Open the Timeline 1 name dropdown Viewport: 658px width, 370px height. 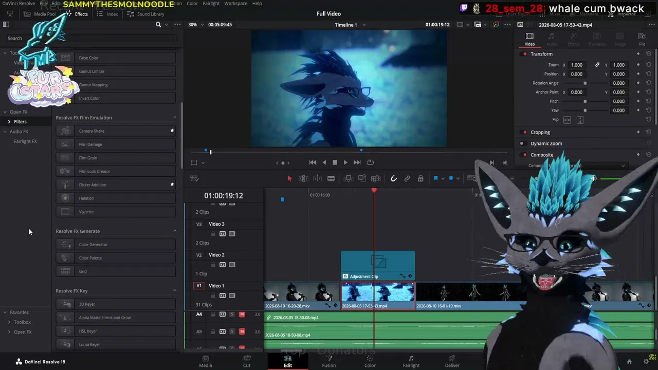(x=364, y=25)
